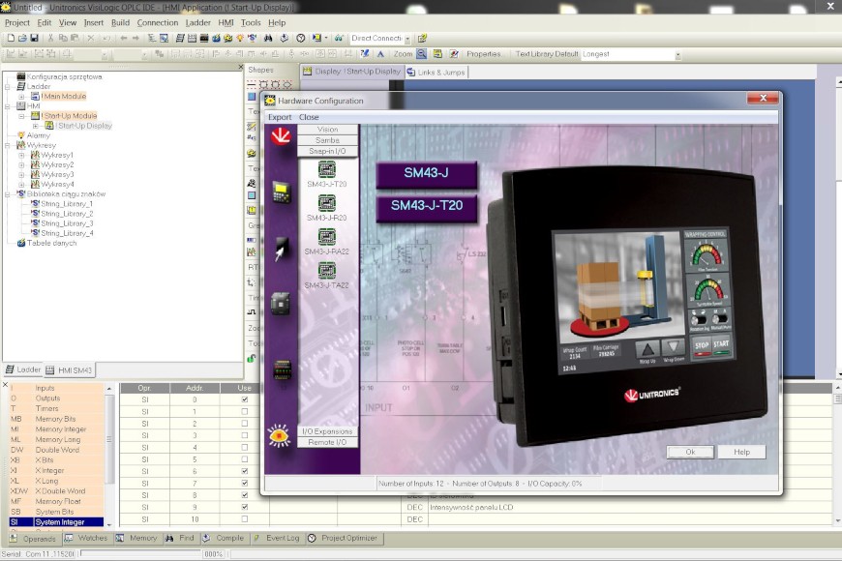The image size is (842, 561).
Task: Select the SM43-J-TA22 snap-in module icon
Action: tap(327, 271)
